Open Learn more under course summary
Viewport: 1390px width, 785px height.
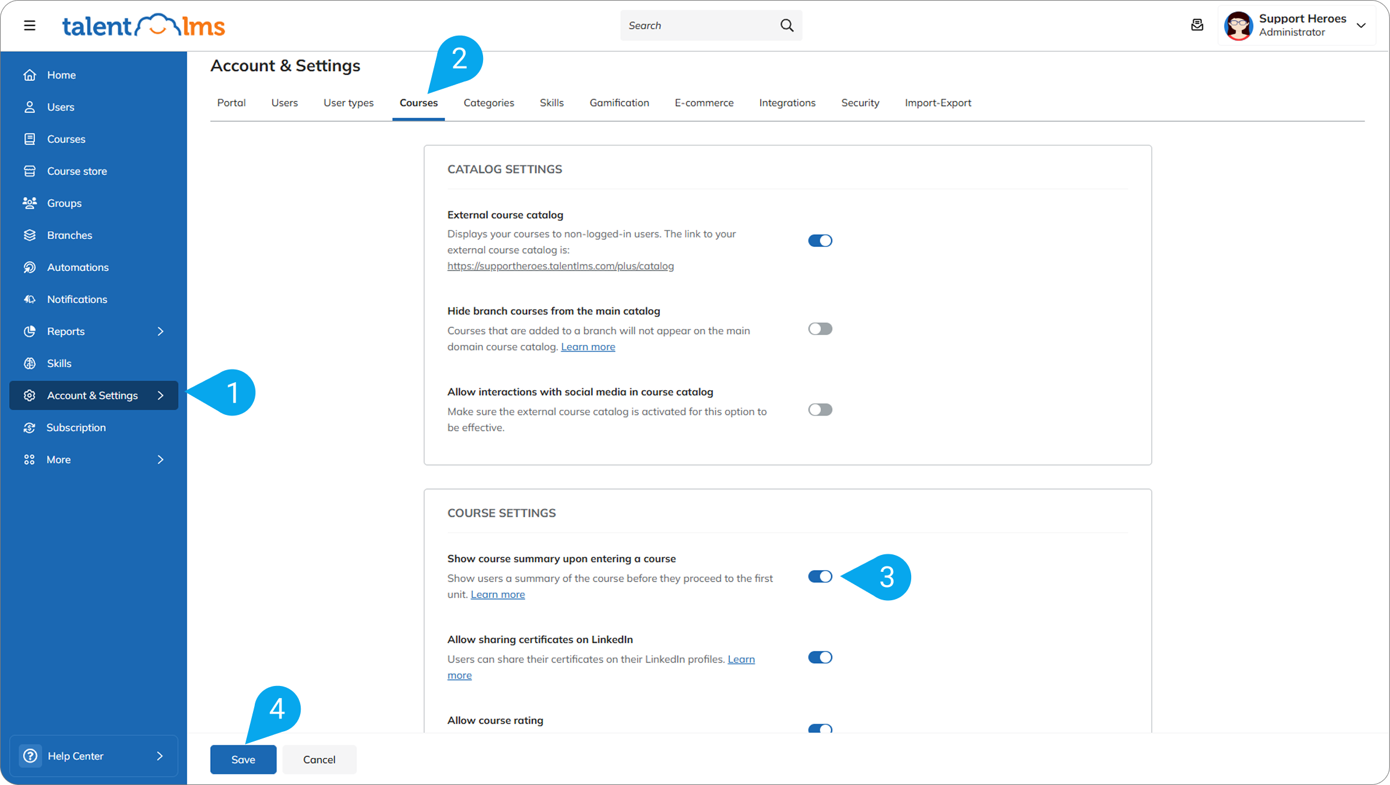point(498,594)
